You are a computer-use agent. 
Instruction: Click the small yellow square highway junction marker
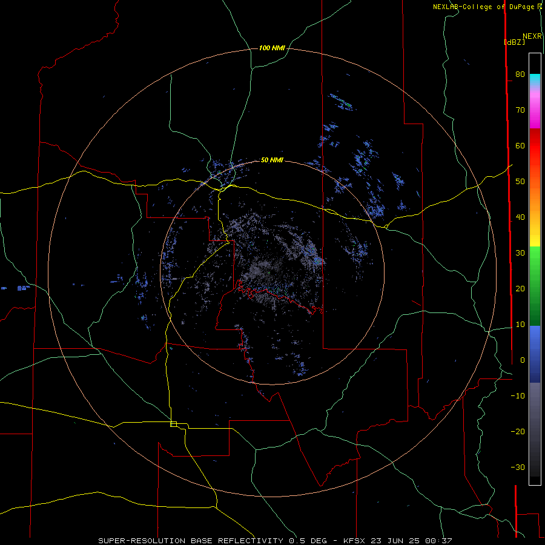coord(173,424)
